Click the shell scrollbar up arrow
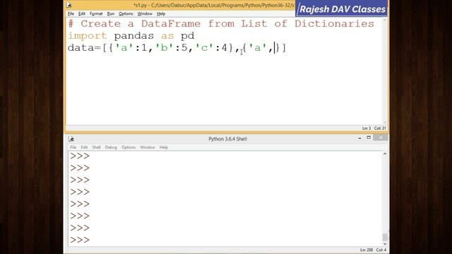 [385, 155]
